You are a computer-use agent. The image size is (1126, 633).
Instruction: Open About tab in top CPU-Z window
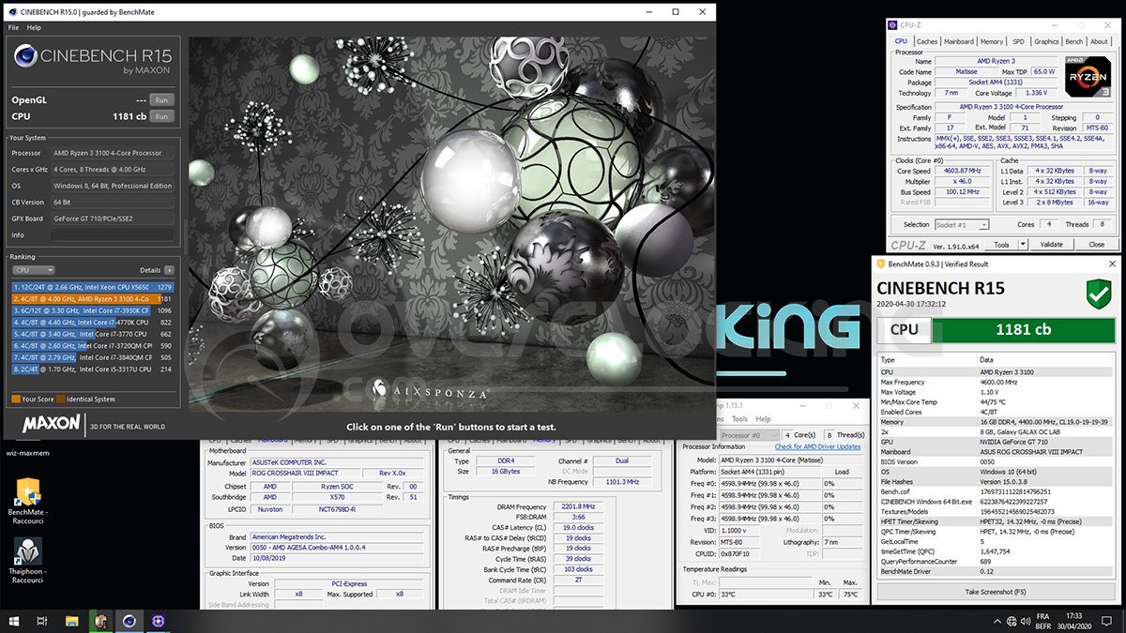click(x=1100, y=41)
